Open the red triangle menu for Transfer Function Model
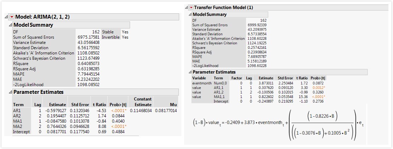393x149 pixels. pos(191,8)
